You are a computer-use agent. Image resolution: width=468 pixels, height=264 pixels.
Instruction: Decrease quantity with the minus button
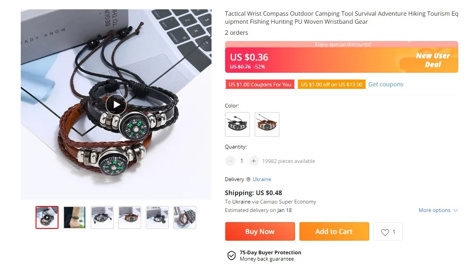pos(230,161)
